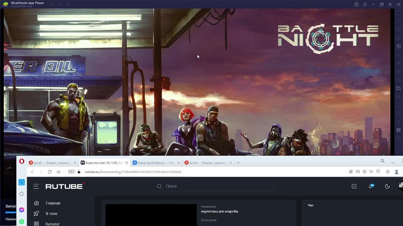Open the Opera browser main menu
The width and height of the screenshot is (403, 226).
22,161
